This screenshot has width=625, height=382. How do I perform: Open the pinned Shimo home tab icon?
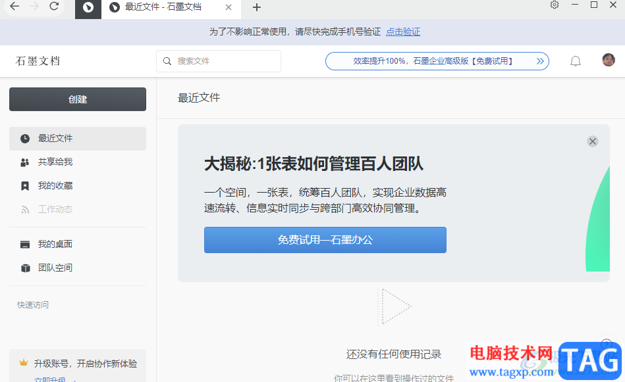[x=88, y=7]
